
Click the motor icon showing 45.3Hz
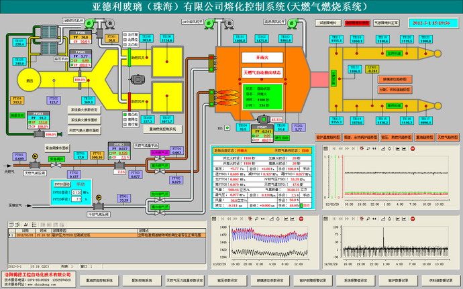tap(263, 119)
